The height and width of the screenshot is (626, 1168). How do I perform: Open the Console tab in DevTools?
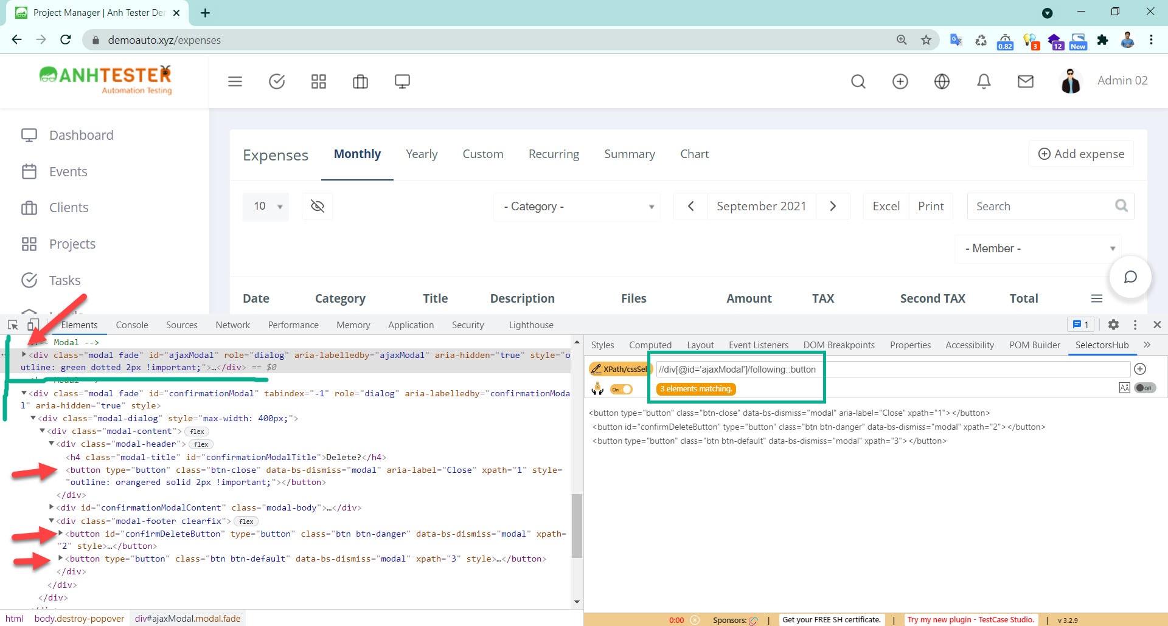(x=132, y=325)
